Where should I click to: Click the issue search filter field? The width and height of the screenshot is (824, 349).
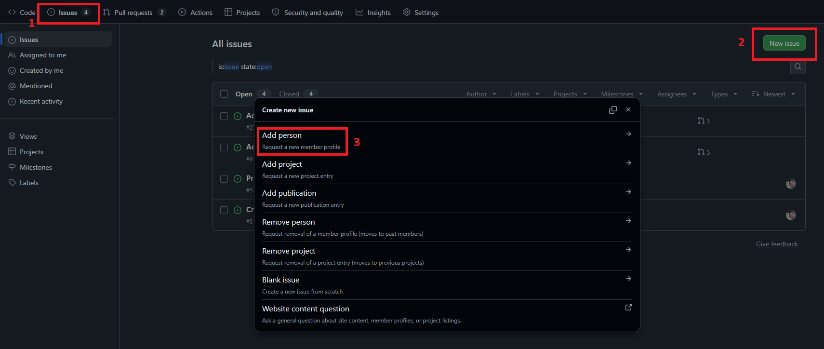501,67
